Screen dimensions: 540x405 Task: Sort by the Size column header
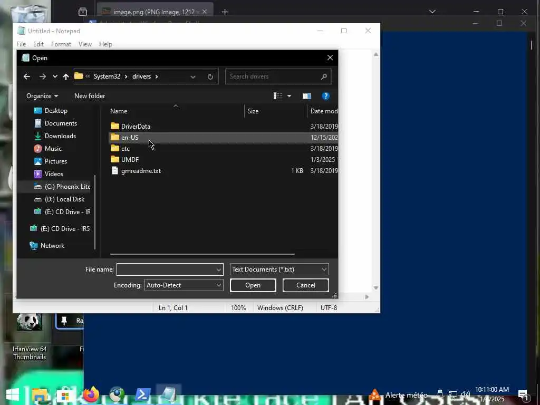[253, 111]
